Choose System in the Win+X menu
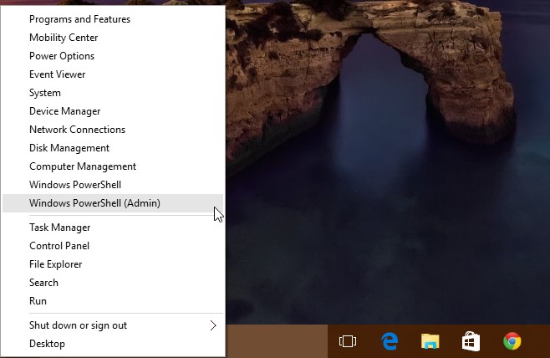Viewport: 550px width, 358px height. pyautogui.click(x=113, y=93)
